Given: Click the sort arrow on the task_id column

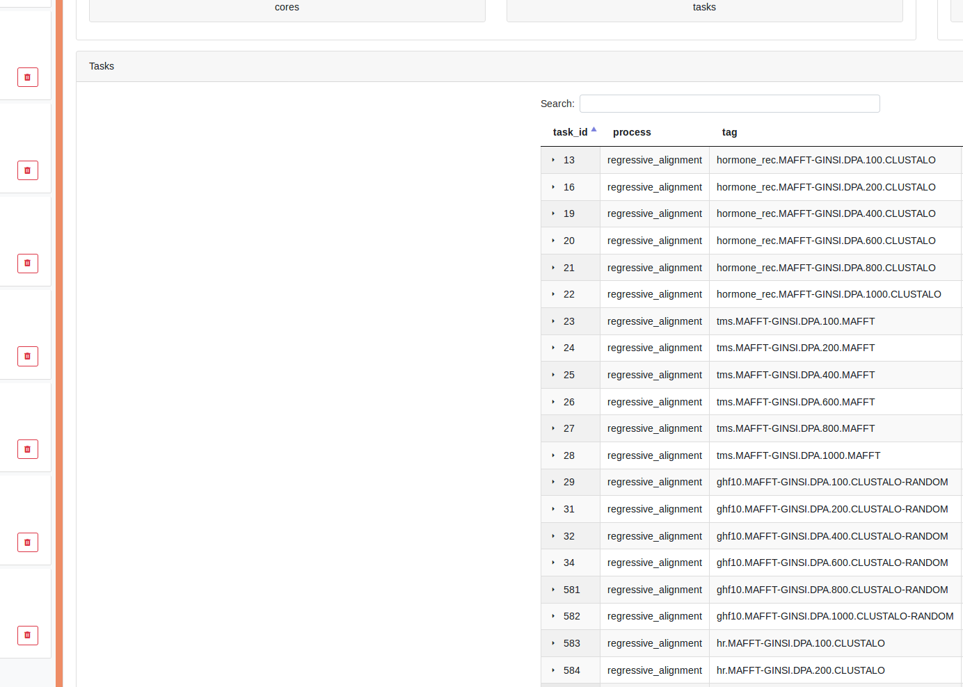Looking at the screenshot, I should point(594,129).
